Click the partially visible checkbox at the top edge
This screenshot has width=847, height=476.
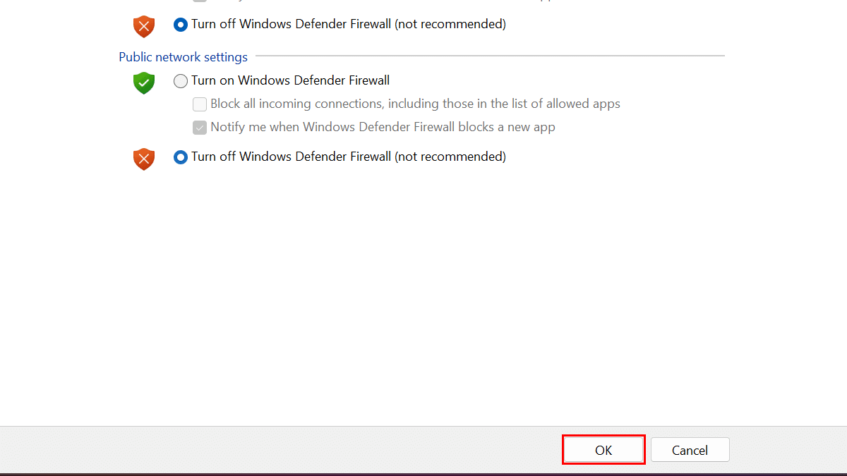(x=200, y=1)
